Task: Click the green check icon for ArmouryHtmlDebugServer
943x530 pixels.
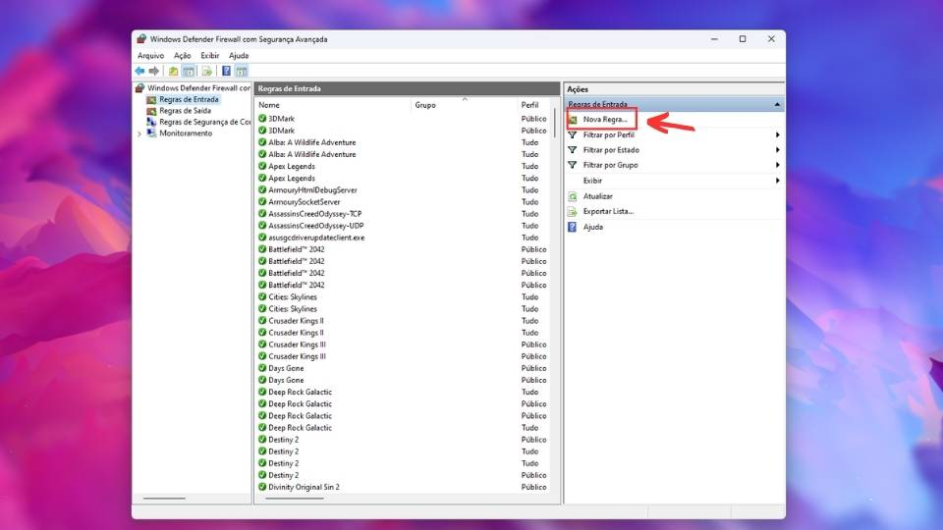Action: click(262, 189)
